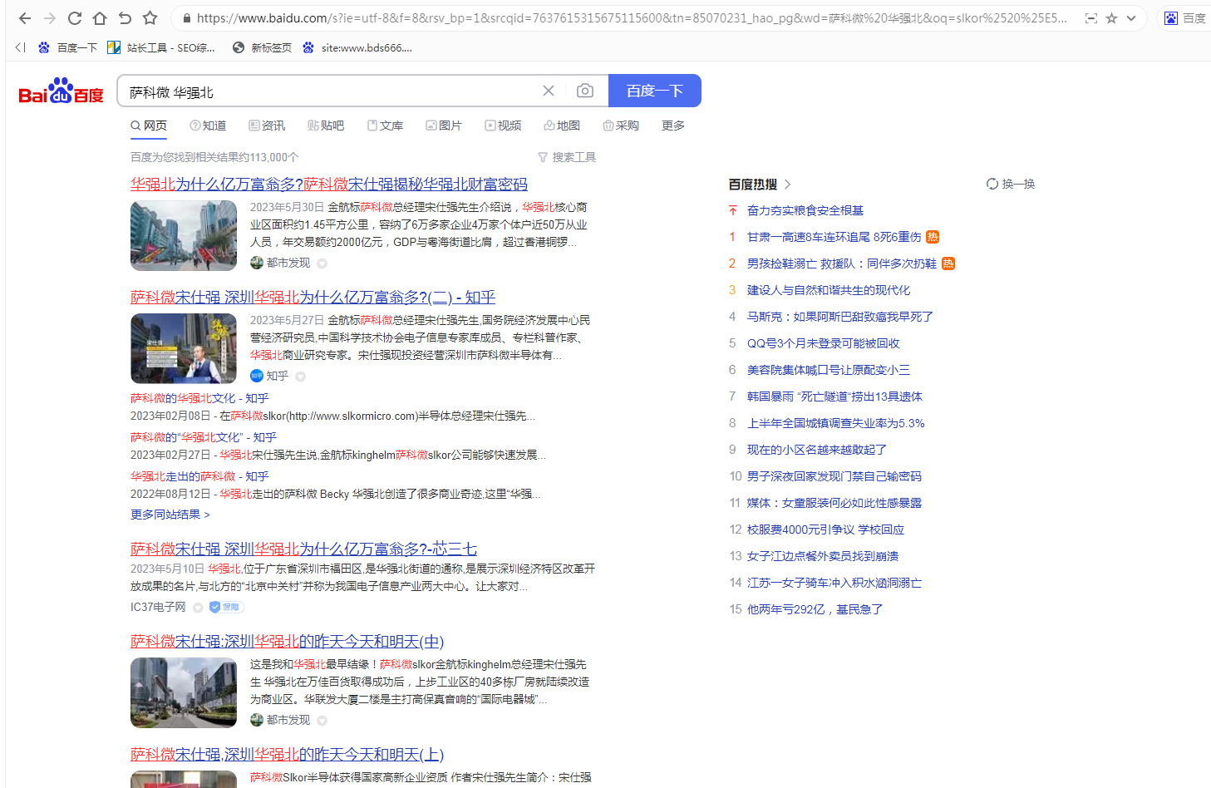Image resolution: width=1211 pixels, height=788 pixels.
Task: Switch to the 资讯 tab
Action: pos(267,126)
